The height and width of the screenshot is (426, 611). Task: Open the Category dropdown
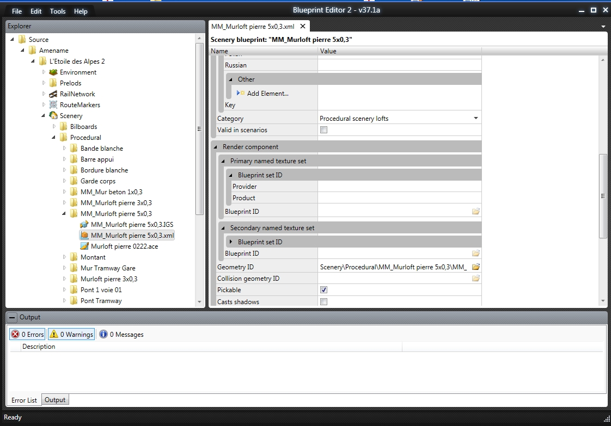click(x=476, y=118)
